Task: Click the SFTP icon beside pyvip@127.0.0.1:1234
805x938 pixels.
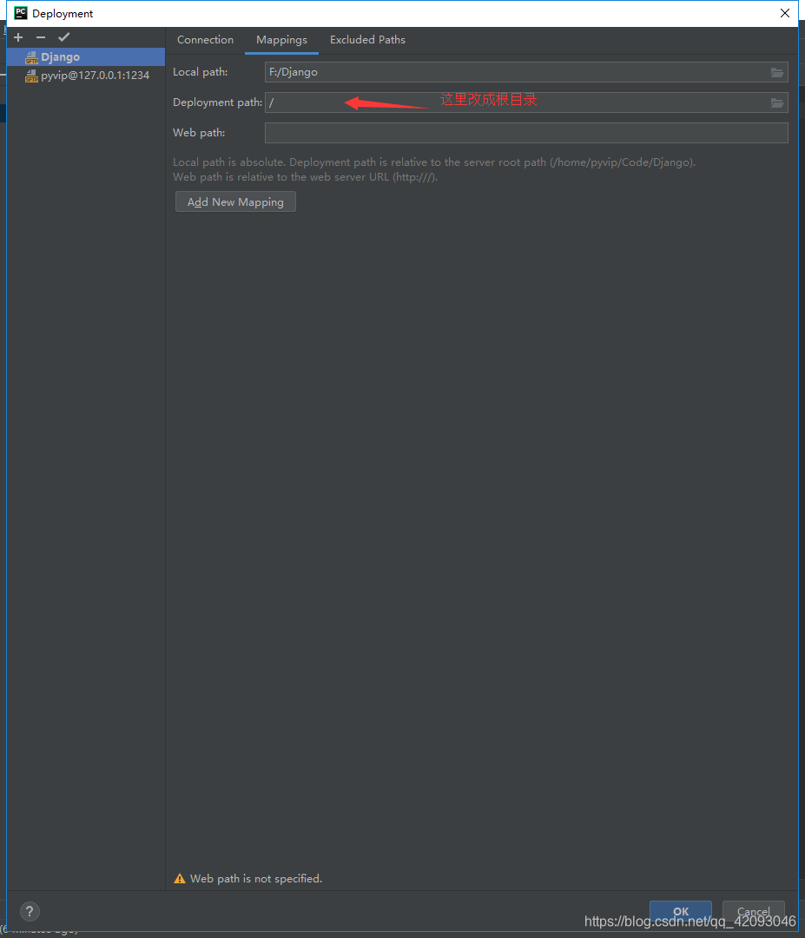Action: coord(31,76)
